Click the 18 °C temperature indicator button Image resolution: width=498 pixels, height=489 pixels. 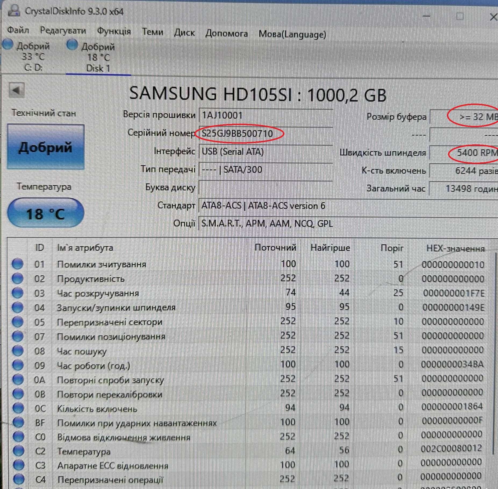coord(45,213)
